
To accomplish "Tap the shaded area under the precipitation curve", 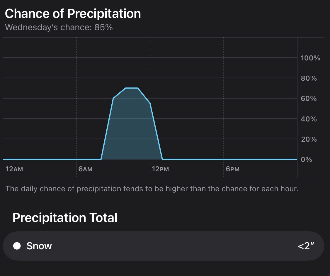I will point(132,129).
